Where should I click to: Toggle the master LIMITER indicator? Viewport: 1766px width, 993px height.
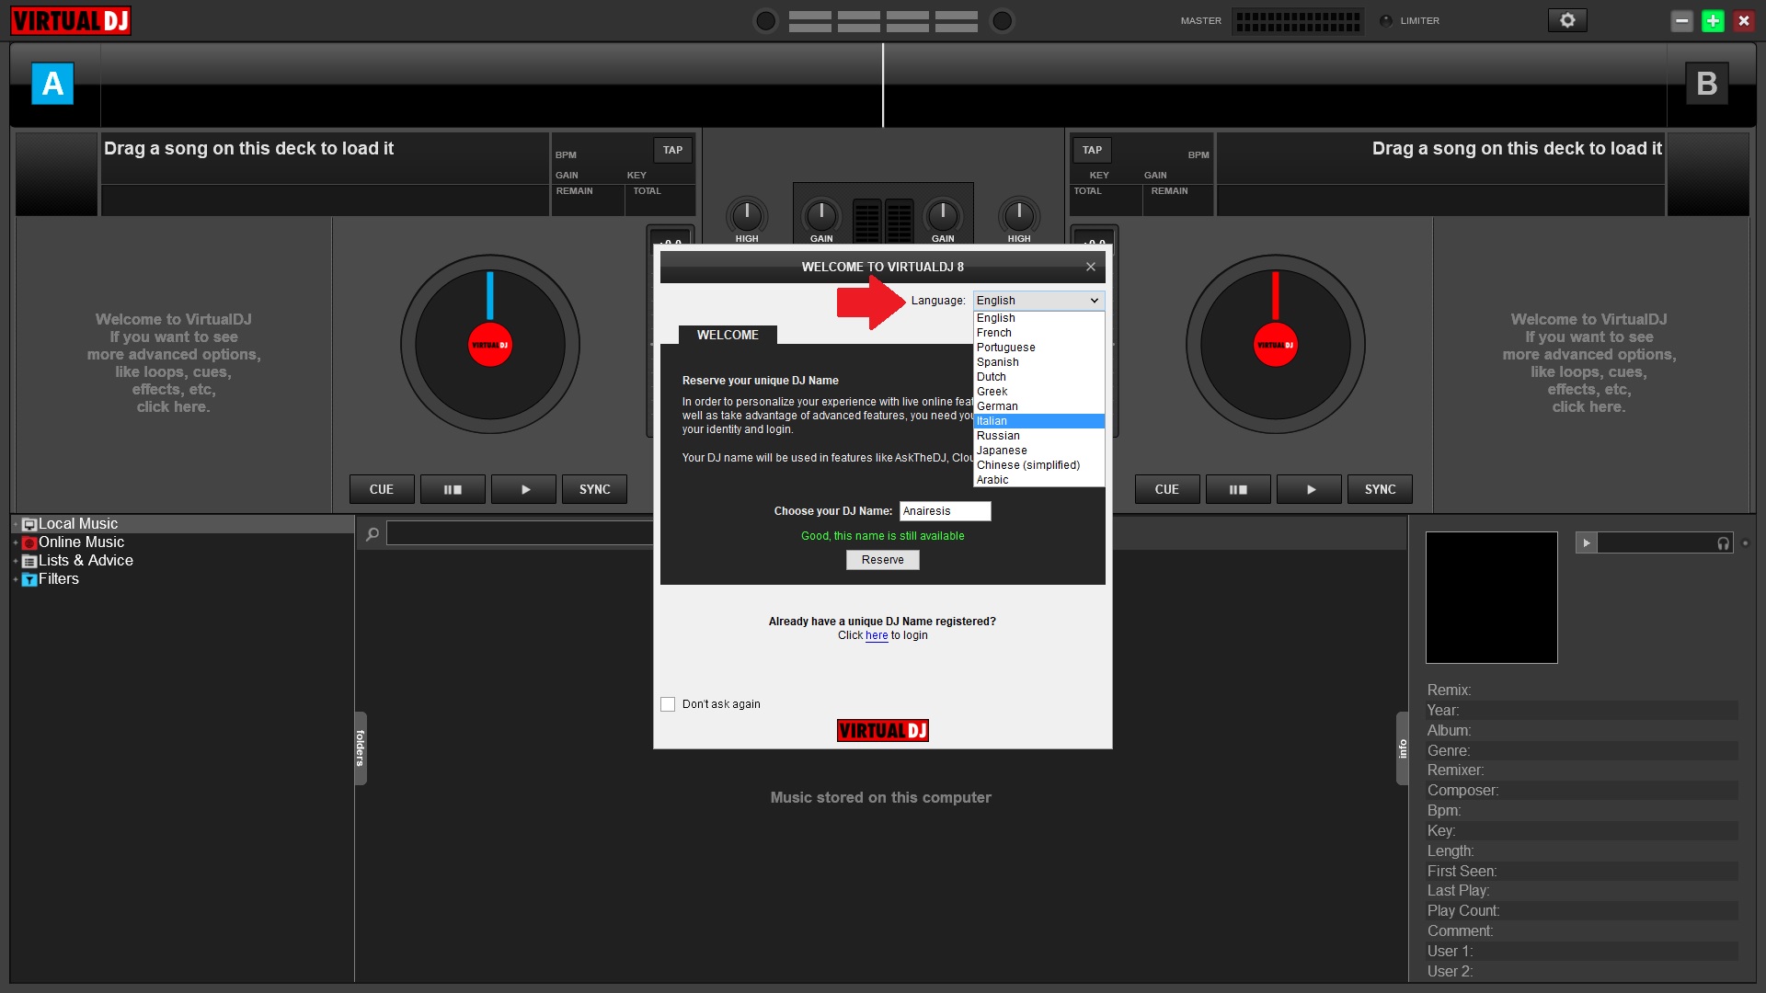[1386, 20]
